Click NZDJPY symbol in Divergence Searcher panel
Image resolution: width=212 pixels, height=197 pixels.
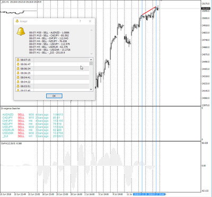pos(7,124)
